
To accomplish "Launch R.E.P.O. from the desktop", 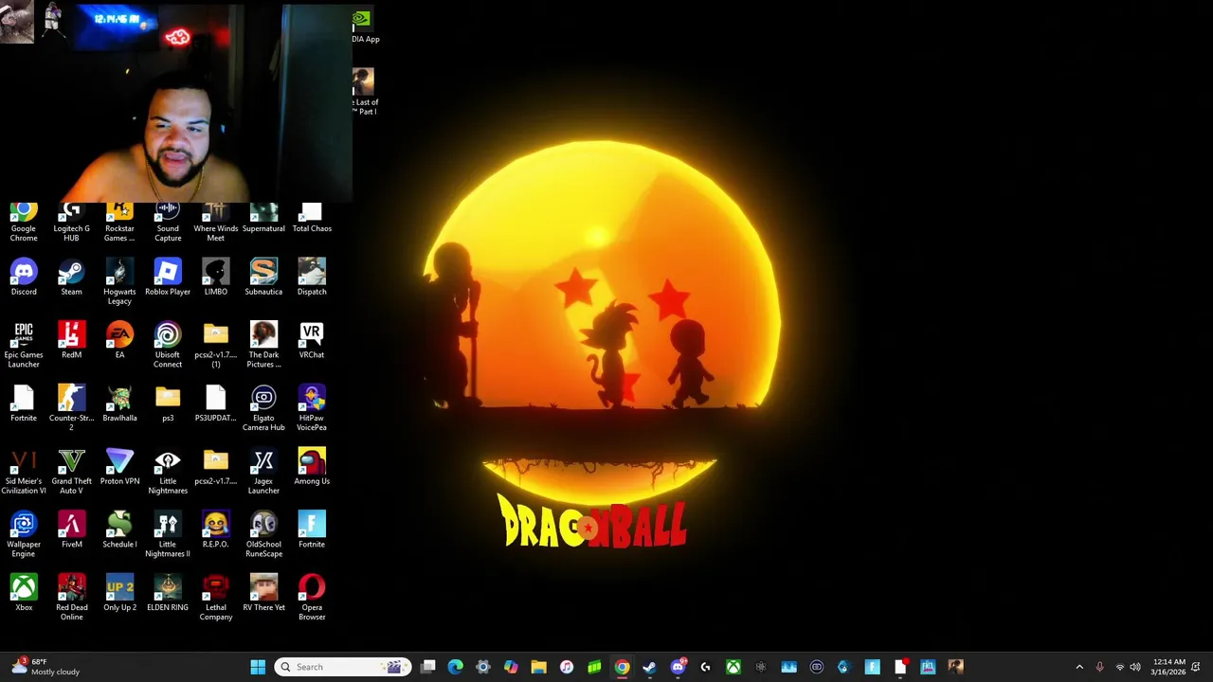I will coord(216,530).
